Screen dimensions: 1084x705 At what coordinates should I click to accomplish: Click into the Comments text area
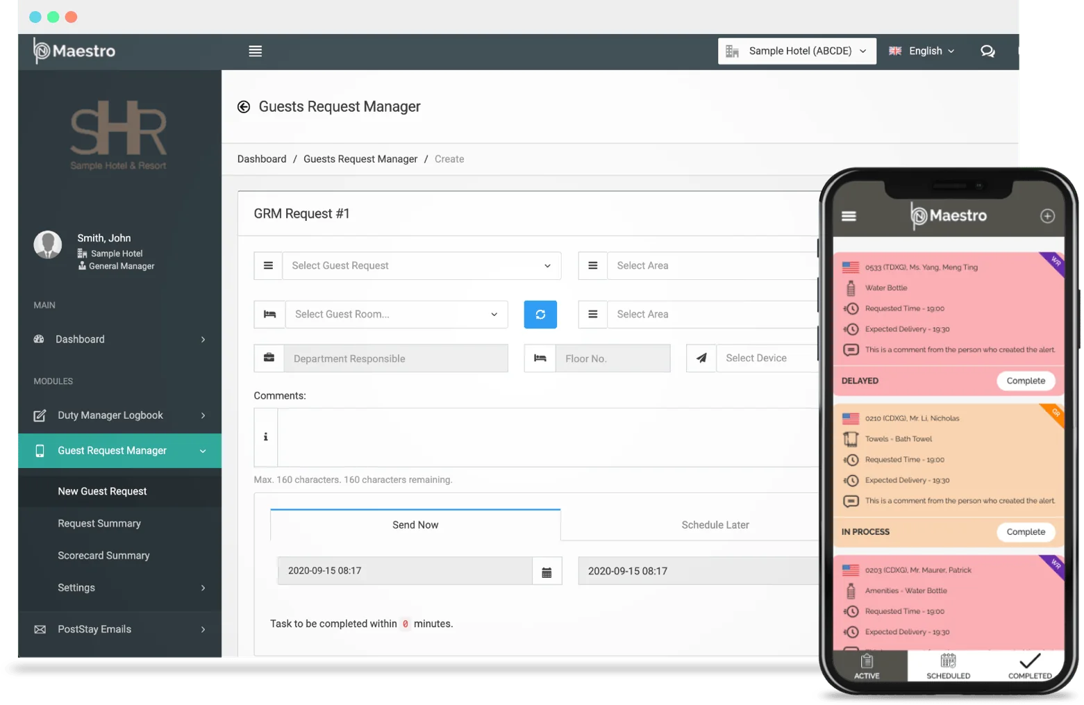[548, 437]
